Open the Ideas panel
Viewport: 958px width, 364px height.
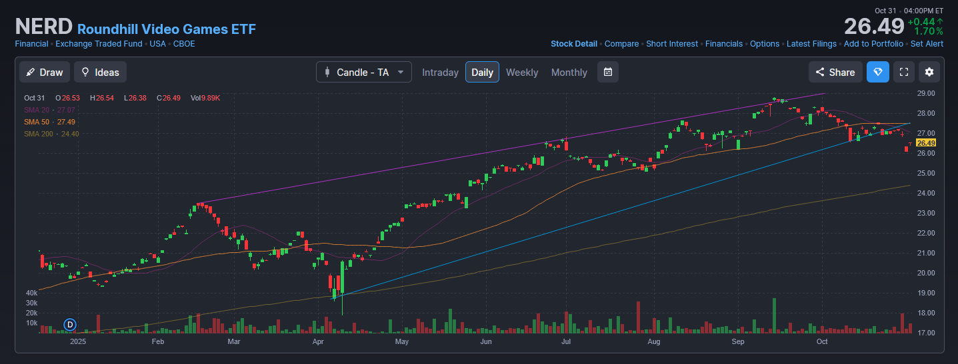click(100, 72)
